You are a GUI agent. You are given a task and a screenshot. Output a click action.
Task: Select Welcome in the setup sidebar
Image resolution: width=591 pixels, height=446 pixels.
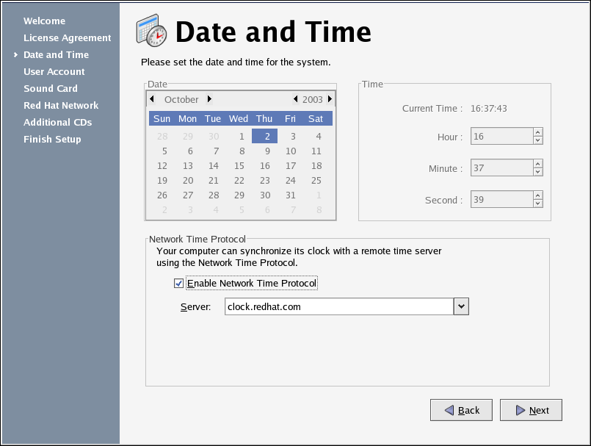[x=44, y=21]
